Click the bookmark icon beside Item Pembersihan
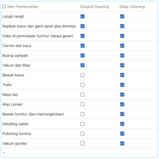 click(x=4, y=7)
